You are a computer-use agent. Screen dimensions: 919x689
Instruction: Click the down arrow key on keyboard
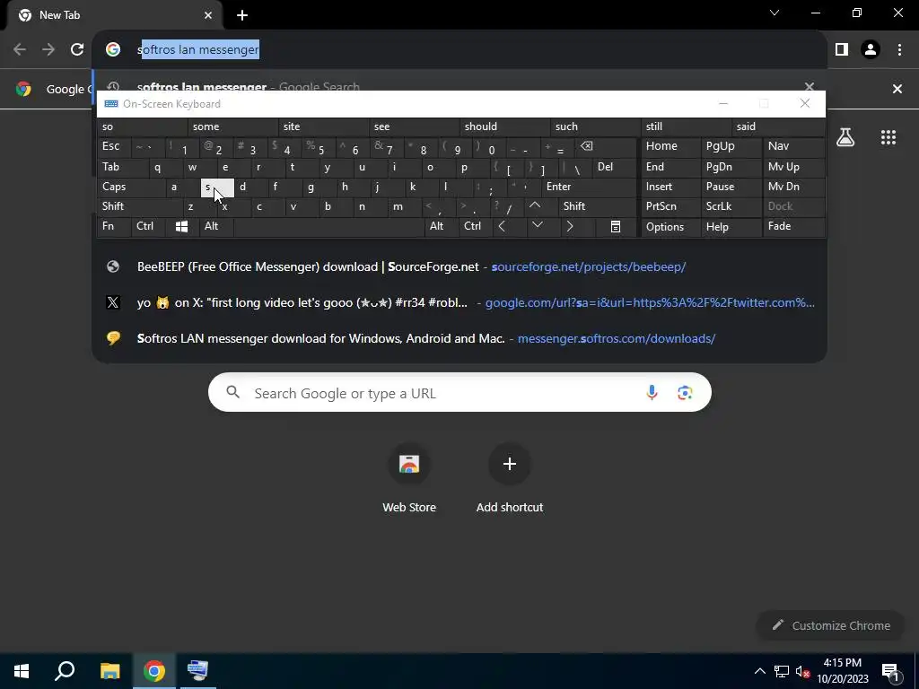point(537,227)
